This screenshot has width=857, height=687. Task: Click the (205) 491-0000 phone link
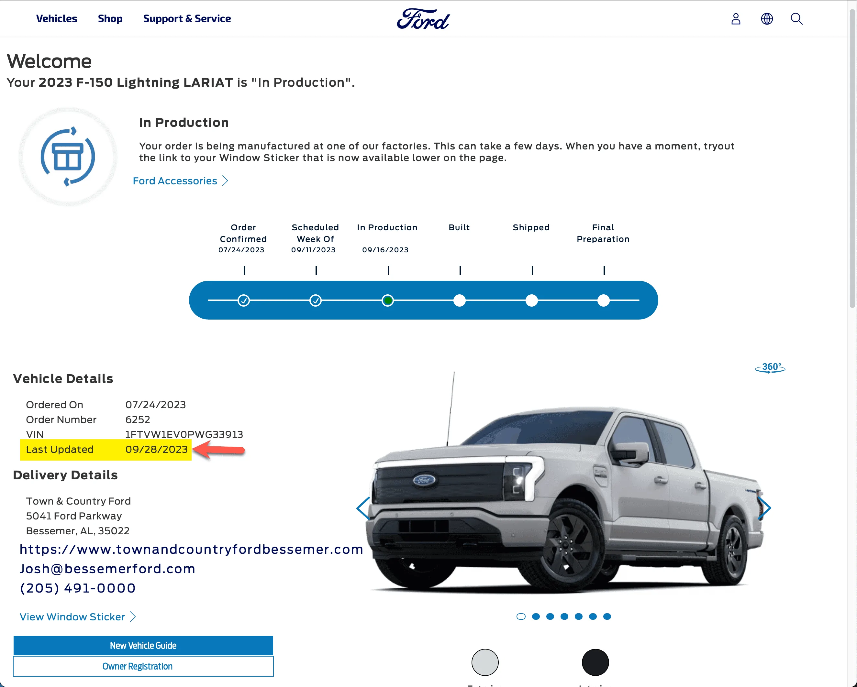[77, 588]
